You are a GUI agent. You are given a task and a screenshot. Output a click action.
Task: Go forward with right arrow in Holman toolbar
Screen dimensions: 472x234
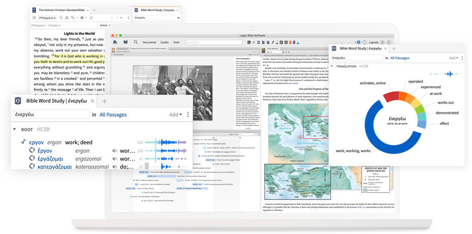(117, 18)
